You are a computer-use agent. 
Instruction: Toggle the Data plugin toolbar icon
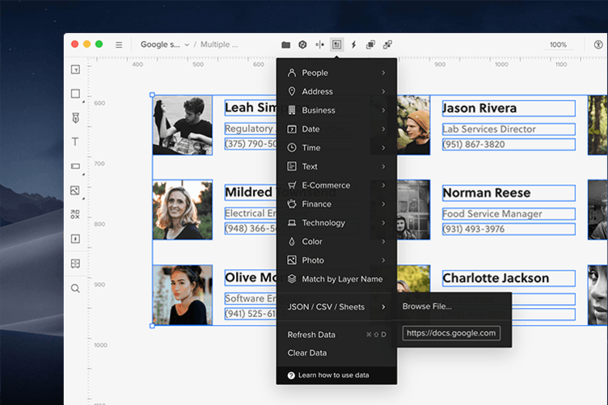(x=336, y=45)
